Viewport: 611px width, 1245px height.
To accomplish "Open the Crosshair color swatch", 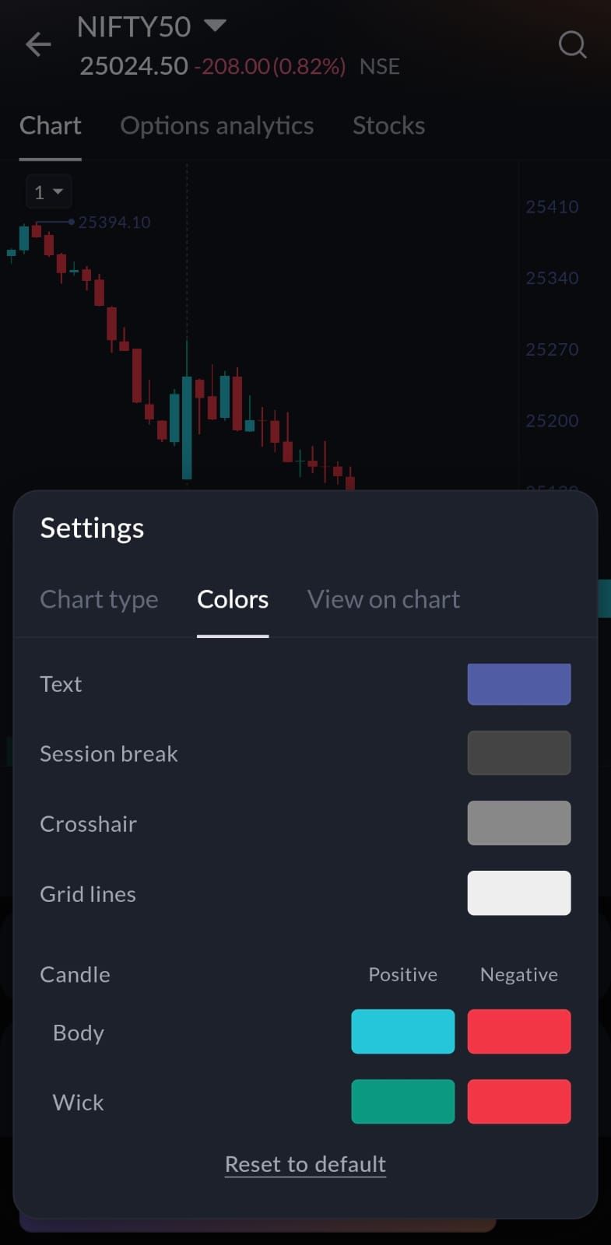I will point(518,823).
